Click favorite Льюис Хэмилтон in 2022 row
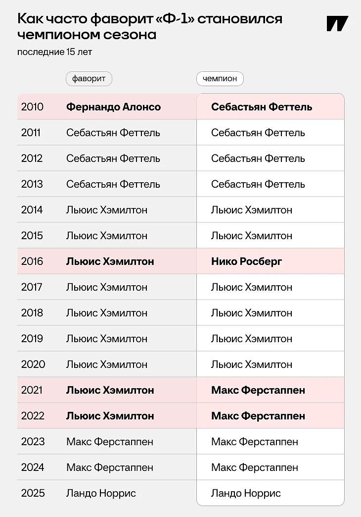Screen dimensions: 361x517 click(110, 416)
